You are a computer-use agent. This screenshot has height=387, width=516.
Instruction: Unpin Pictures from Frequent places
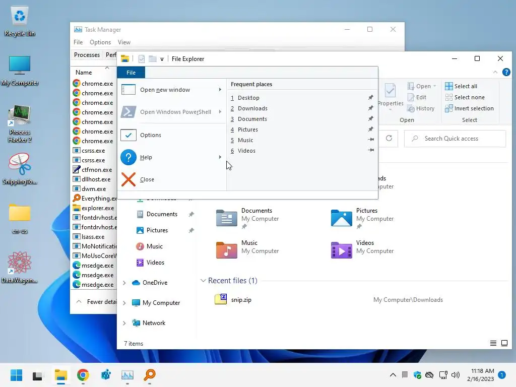point(371,129)
